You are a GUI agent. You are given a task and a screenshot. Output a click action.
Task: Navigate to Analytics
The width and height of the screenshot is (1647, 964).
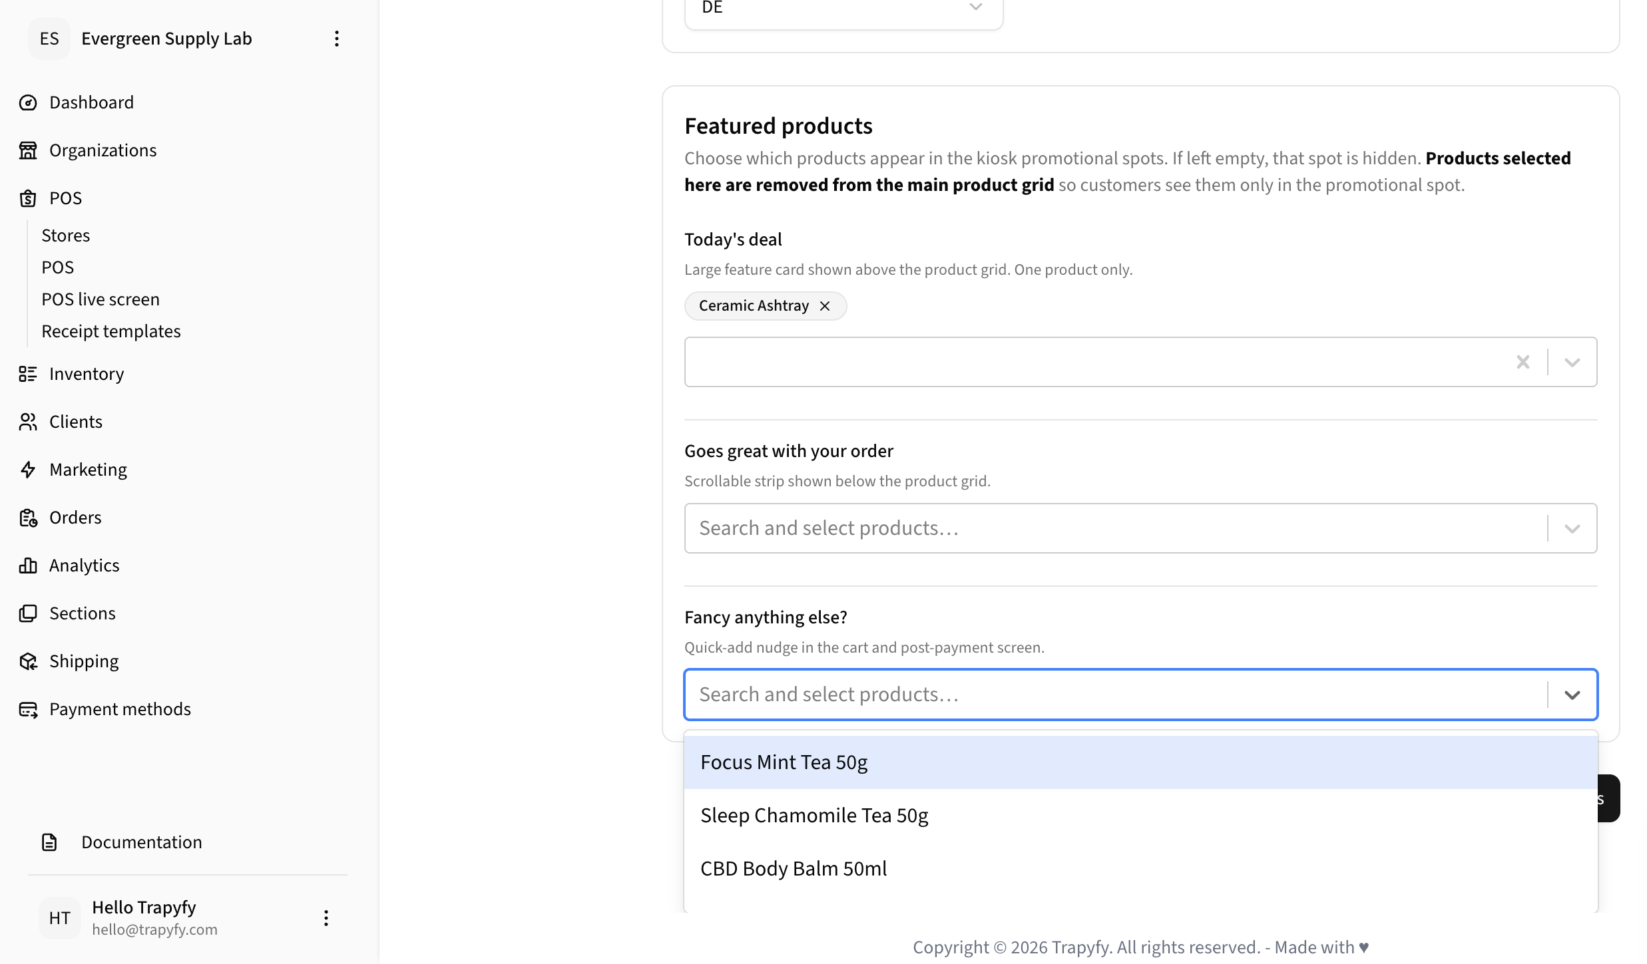tap(85, 565)
